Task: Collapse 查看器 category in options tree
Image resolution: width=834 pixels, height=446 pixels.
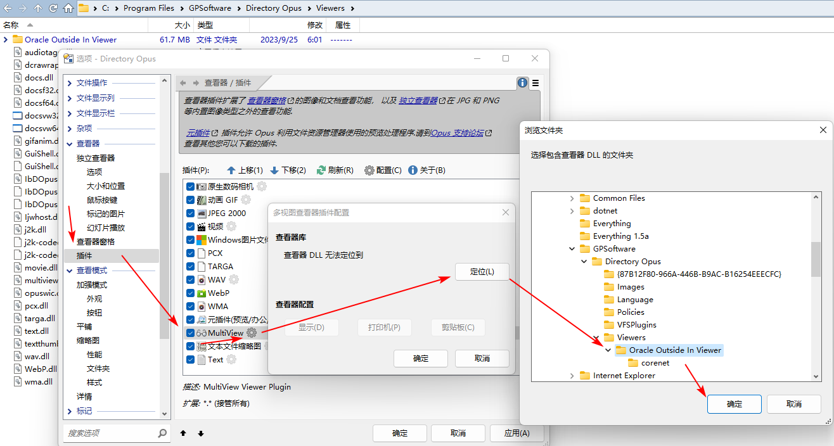Action: 70,144
